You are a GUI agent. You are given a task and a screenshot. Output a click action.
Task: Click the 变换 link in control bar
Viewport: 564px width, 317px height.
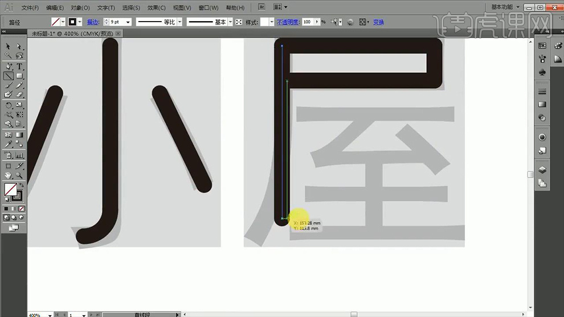[x=378, y=22]
